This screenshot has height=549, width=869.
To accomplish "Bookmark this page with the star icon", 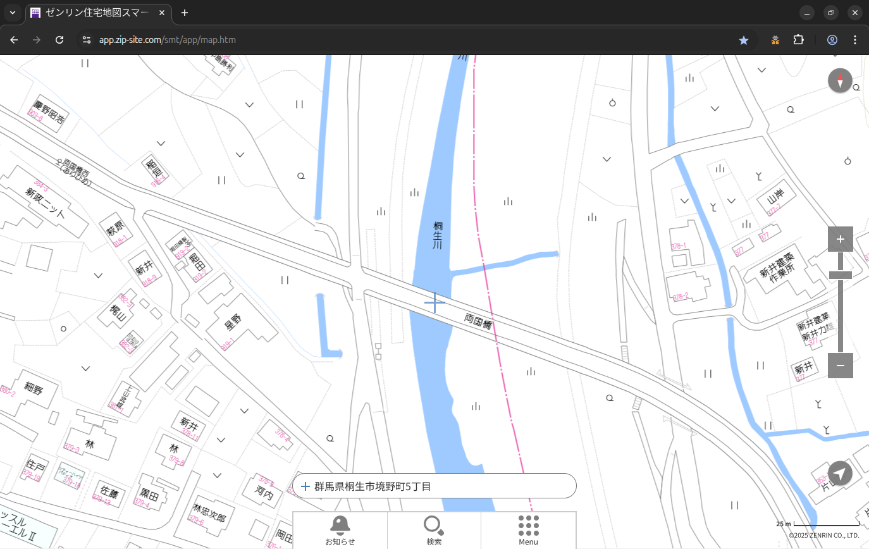I will click(x=744, y=40).
